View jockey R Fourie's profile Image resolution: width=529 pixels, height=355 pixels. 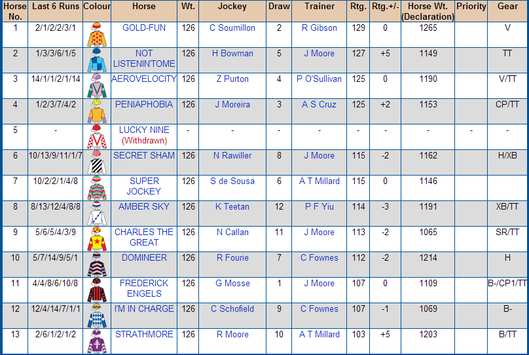[x=232, y=257]
